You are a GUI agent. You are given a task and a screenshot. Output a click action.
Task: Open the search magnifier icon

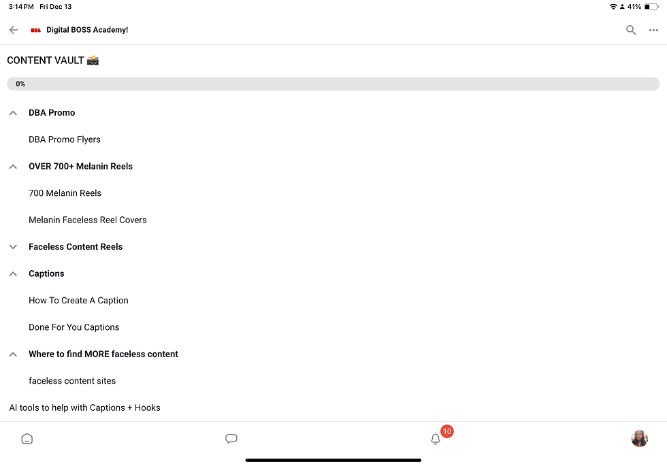point(631,30)
